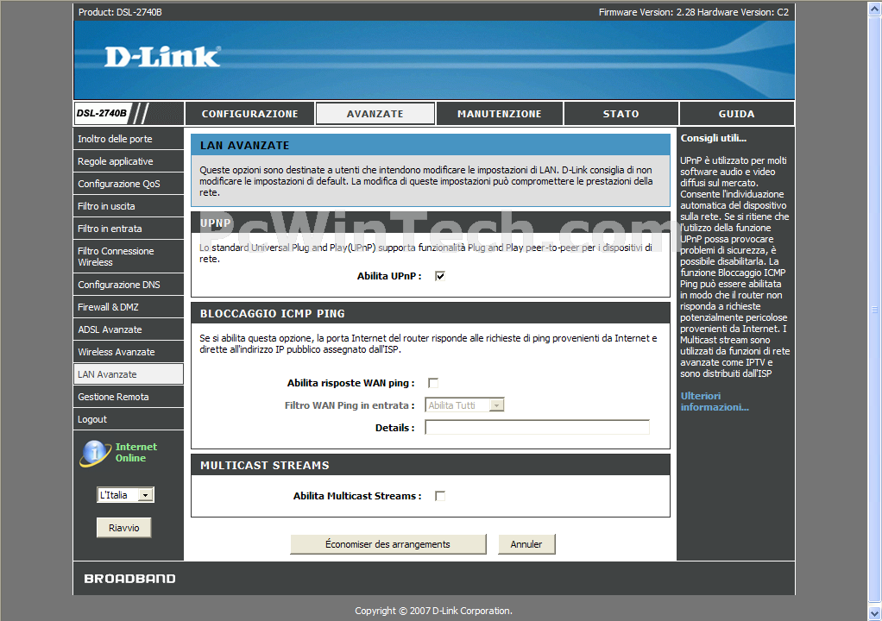Select Filtro Connessione Wireless menu item
The height and width of the screenshot is (621, 882).
click(x=129, y=257)
